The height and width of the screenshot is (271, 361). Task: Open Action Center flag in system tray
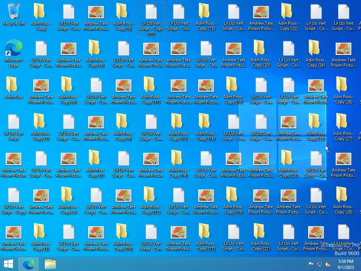coord(311,264)
